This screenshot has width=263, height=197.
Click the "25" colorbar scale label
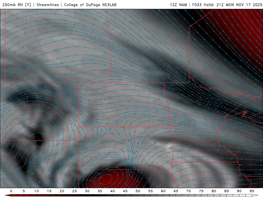75,191
